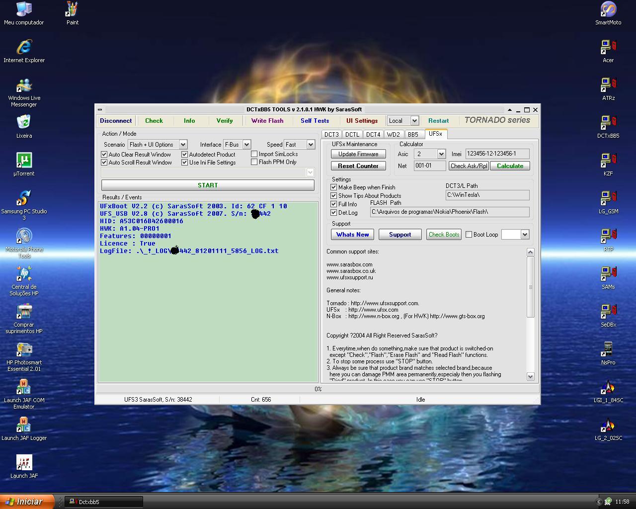The height and width of the screenshot is (509, 636).
Task: Open Windows Live Messenger icon
Action: 24,92
